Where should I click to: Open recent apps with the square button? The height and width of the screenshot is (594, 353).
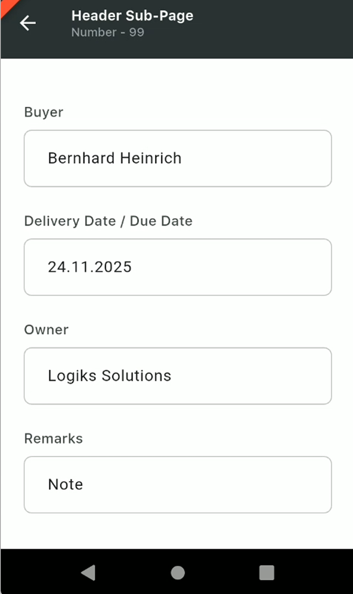pyautogui.click(x=267, y=573)
